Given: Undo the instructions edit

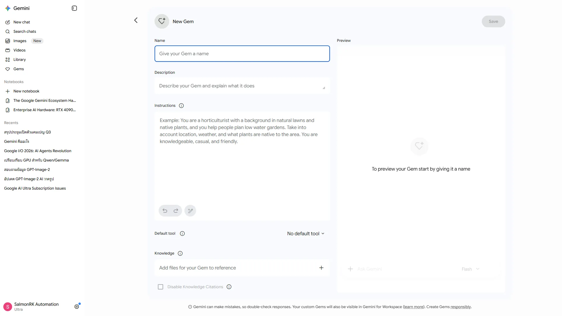Looking at the screenshot, I should point(165,211).
